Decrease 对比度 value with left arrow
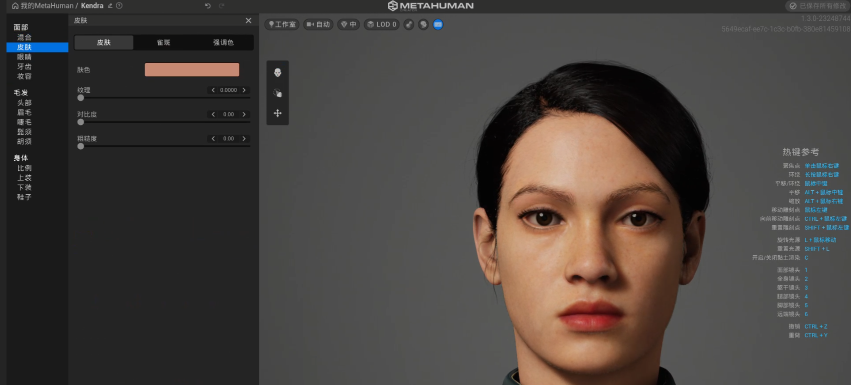 point(213,114)
